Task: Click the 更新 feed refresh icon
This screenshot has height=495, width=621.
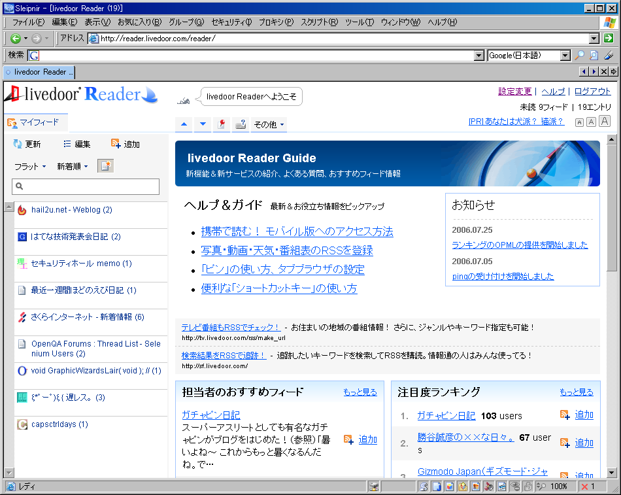Action: coord(18,144)
